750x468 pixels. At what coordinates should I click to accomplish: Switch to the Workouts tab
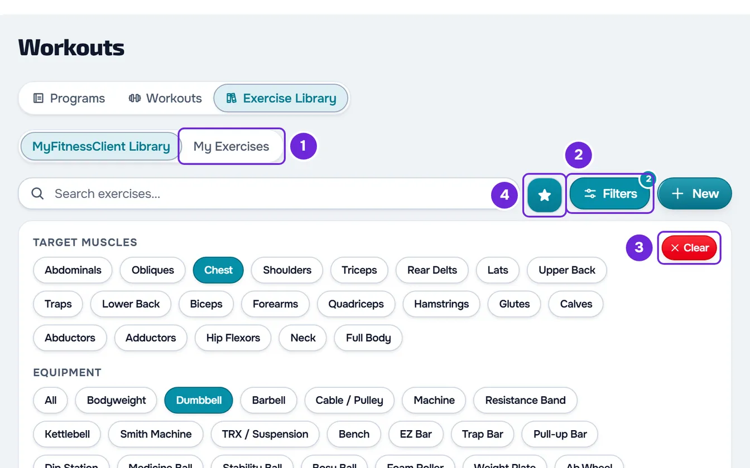point(165,99)
